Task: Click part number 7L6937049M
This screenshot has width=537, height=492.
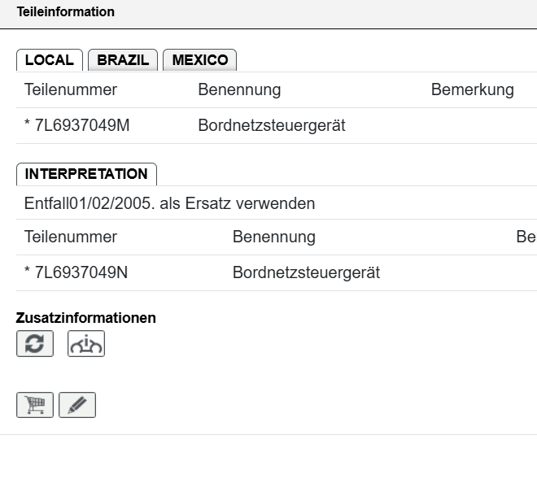Action: click(76, 126)
